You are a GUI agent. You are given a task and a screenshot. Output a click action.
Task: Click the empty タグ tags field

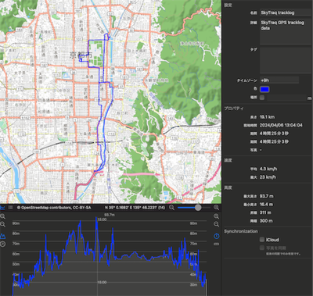click(286, 60)
